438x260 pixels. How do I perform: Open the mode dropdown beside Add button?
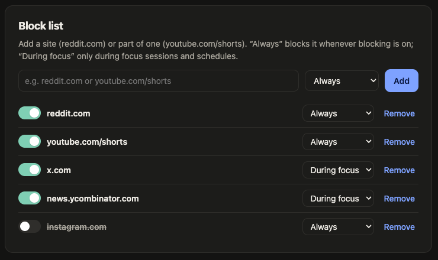[x=342, y=81]
